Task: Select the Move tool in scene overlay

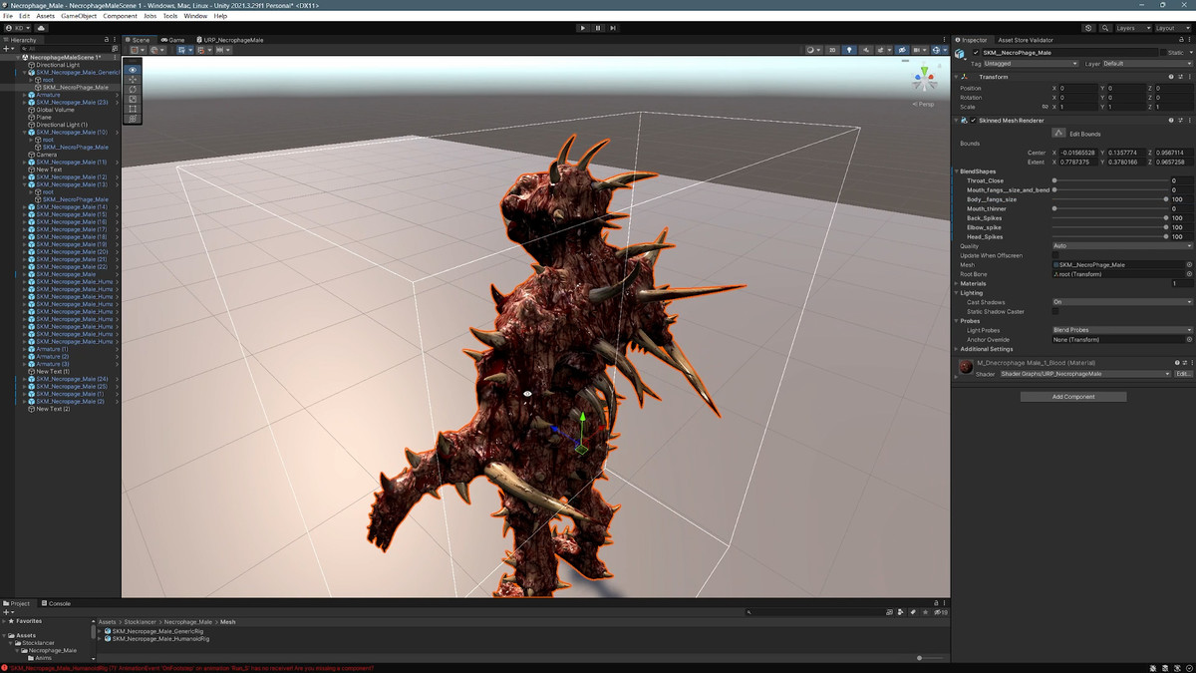Action: (x=133, y=80)
